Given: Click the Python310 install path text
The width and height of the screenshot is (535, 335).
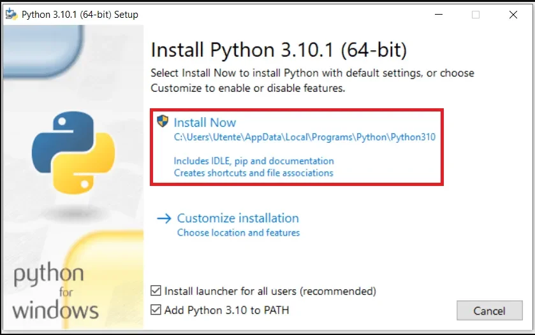Looking at the screenshot, I should 304,137.
